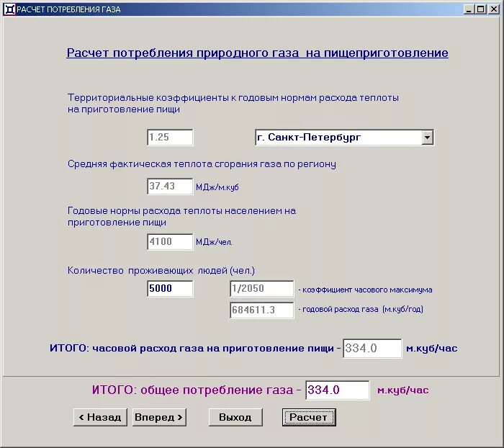This screenshot has height=448, width=504.
Task: Click the Расчет button
Action: point(309,417)
